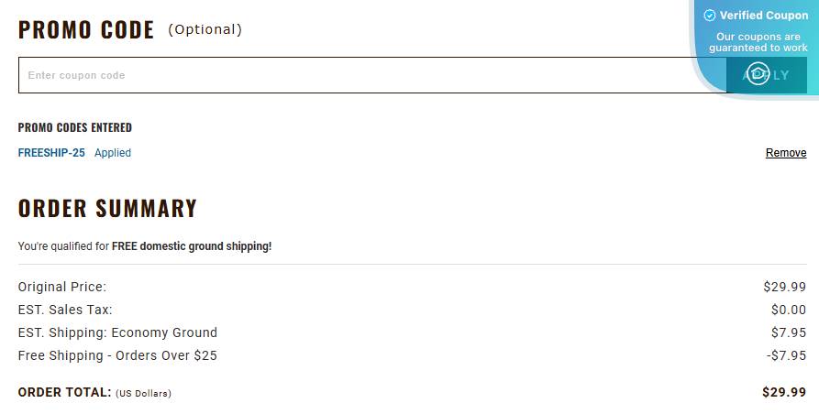Viewport: 819px width, 414px height.
Task: Click the ORDER SUMMARY heading
Action: (107, 209)
